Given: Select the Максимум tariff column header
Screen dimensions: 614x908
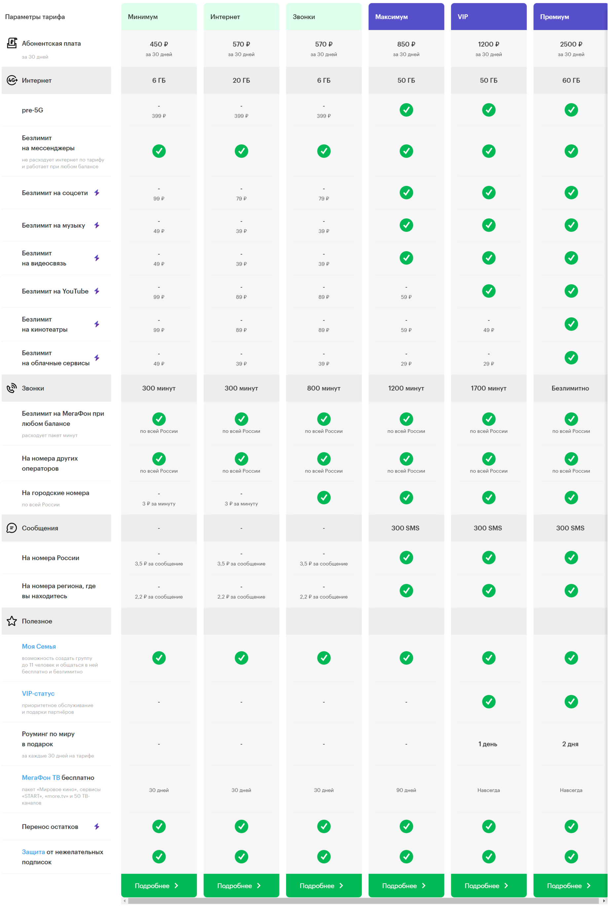Looking at the screenshot, I should coord(406,17).
